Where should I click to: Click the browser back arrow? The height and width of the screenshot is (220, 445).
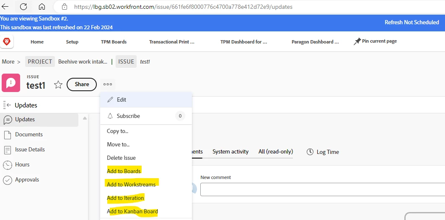5,7
